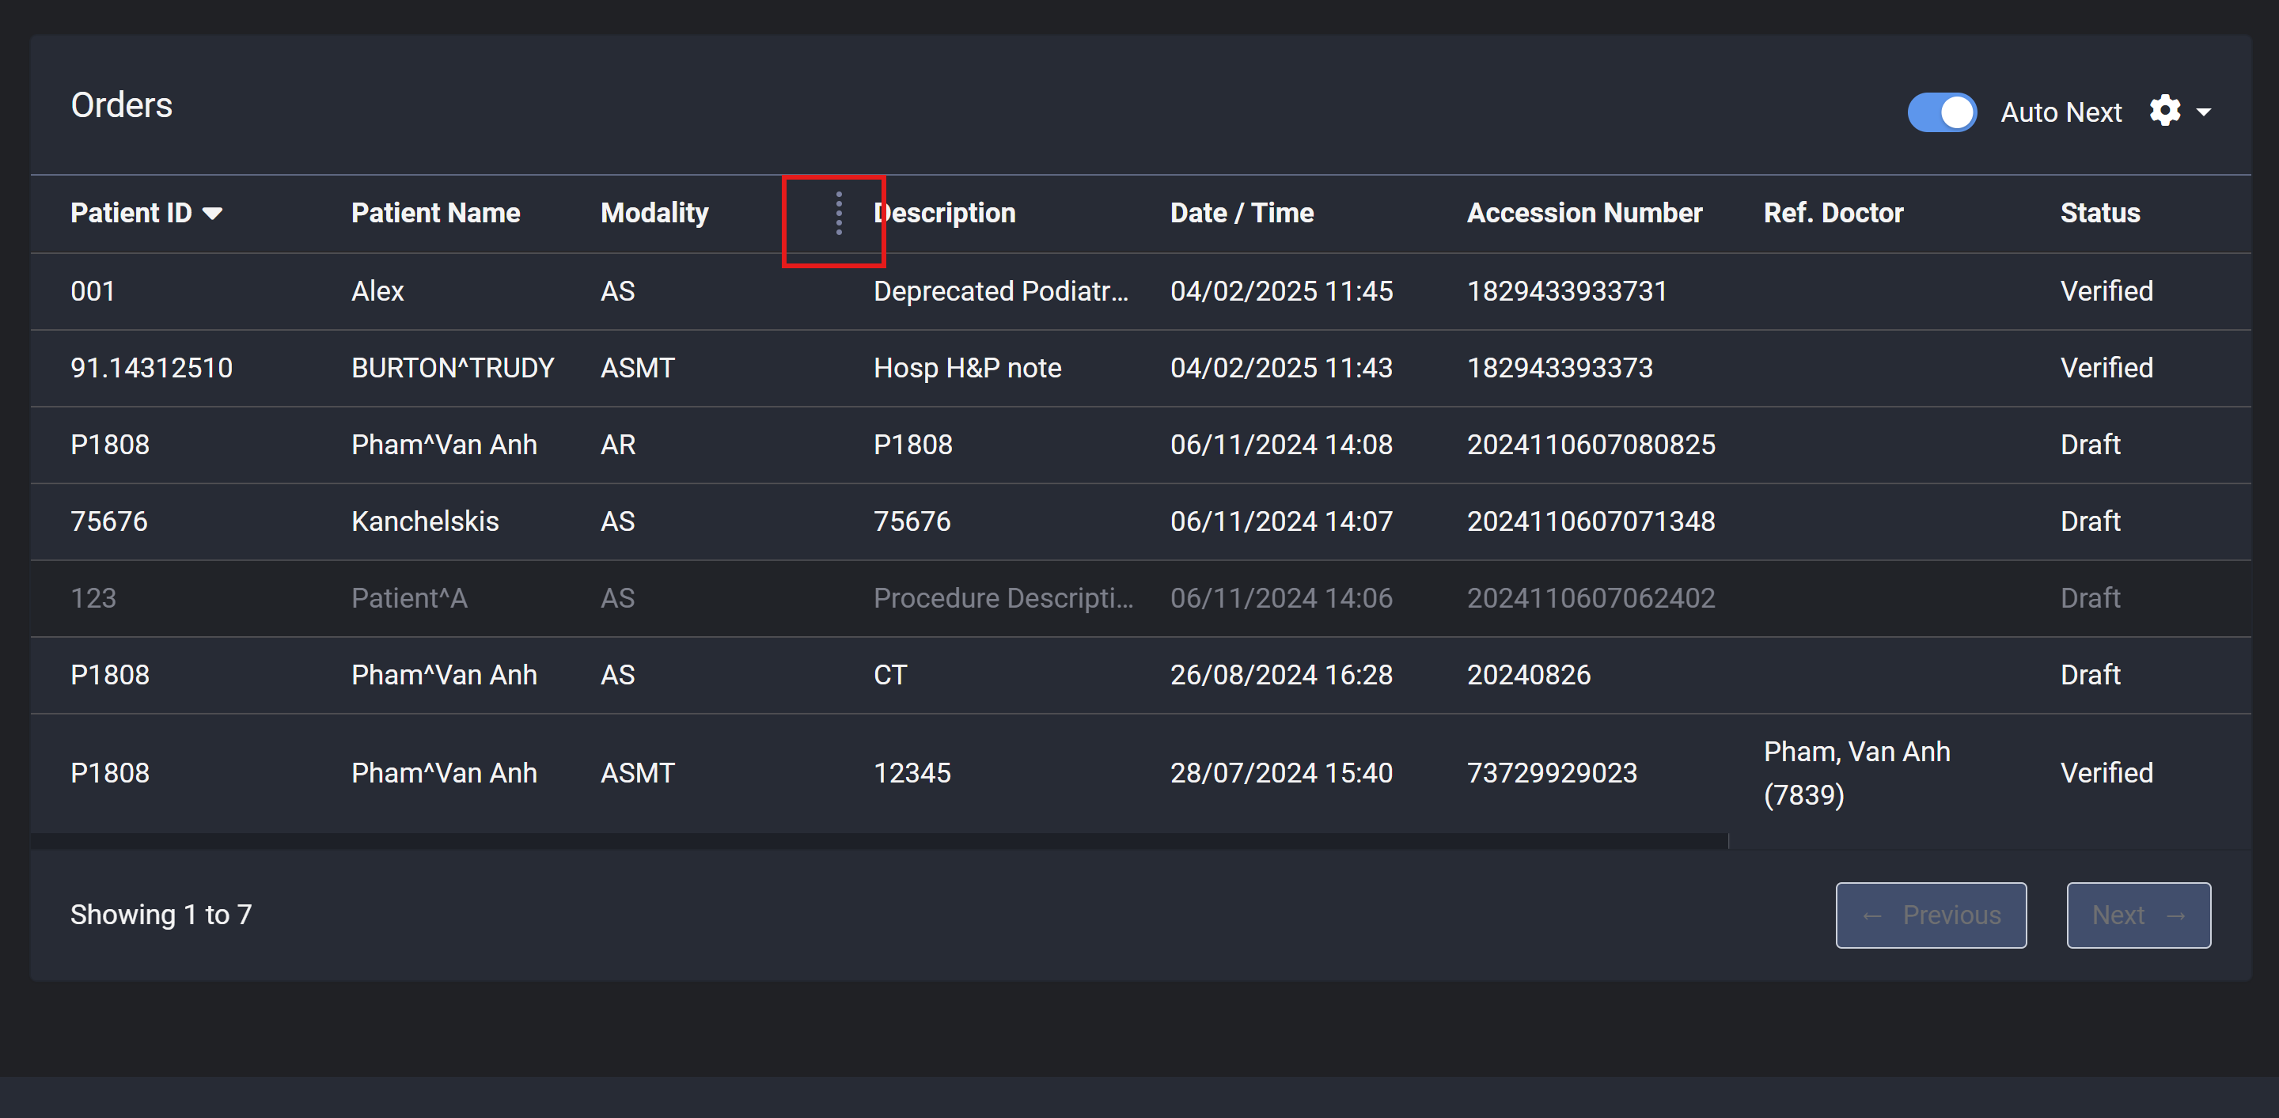Viewport: 2279px width, 1118px height.
Task: Click Ref. Doctor Pham, Van Anh (7839)
Action: [1856, 773]
